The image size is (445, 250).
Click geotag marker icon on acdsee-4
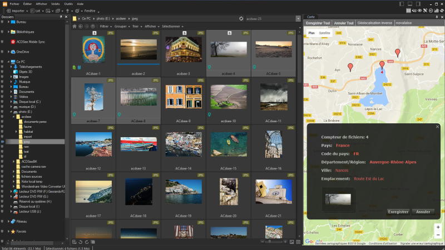tap(210, 67)
